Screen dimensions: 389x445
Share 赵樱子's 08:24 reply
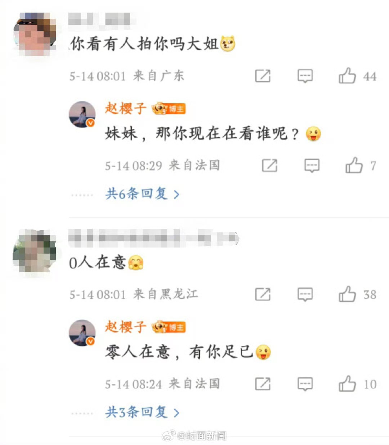[x=263, y=384]
